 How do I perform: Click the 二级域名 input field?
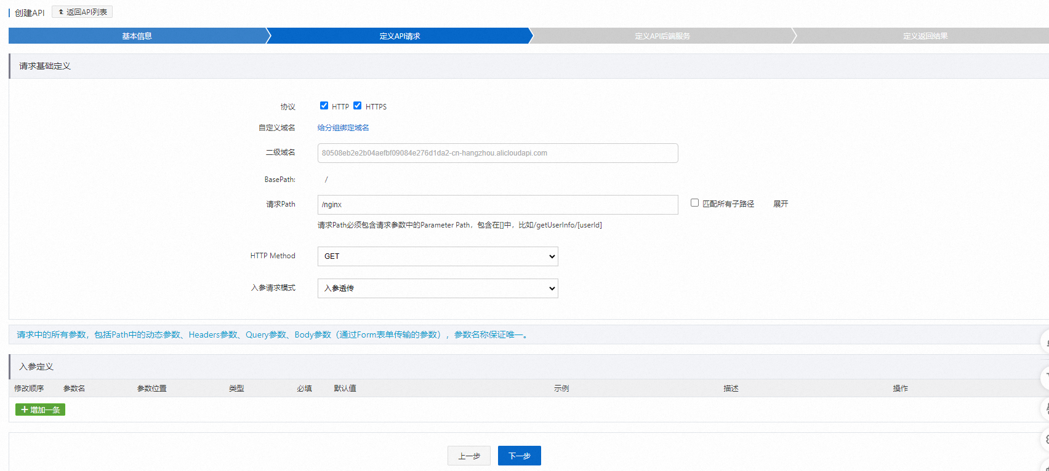(497, 153)
